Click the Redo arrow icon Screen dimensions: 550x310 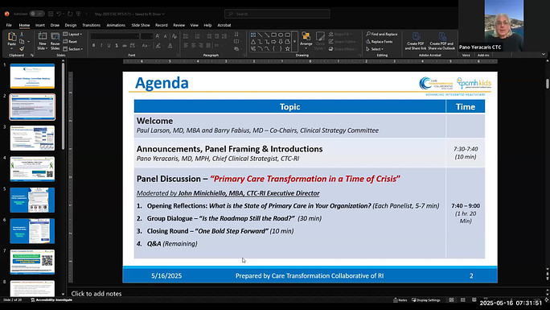[70, 14]
